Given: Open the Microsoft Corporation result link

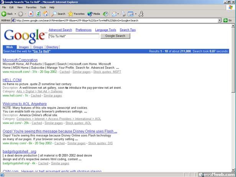Looking at the screenshot, I should tap(20, 60).
